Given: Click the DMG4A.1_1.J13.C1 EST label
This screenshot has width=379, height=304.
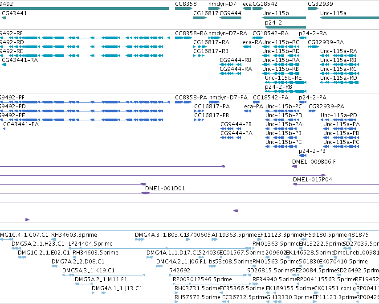Looking at the screenshot, I should [x=117, y=288].
